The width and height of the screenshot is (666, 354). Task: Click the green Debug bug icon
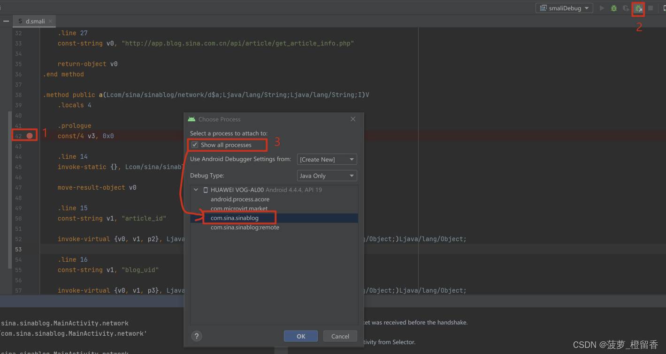pyautogui.click(x=614, y=8)
